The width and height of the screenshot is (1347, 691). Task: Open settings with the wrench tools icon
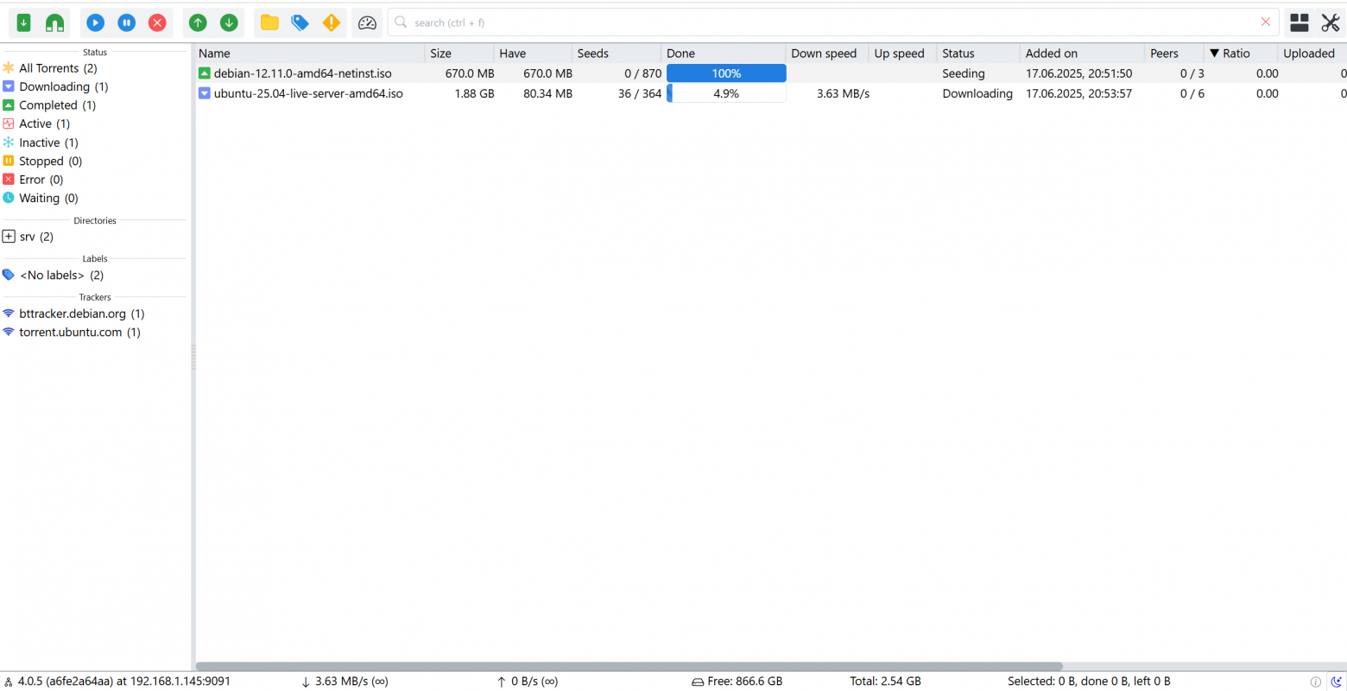1331,23
